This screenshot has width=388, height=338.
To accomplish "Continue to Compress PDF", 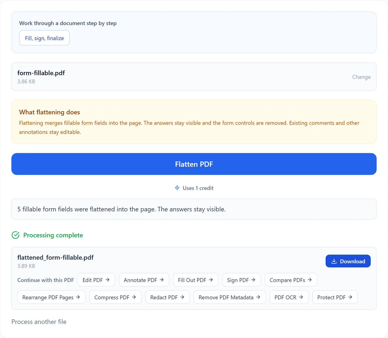I will tap(115, 297).
